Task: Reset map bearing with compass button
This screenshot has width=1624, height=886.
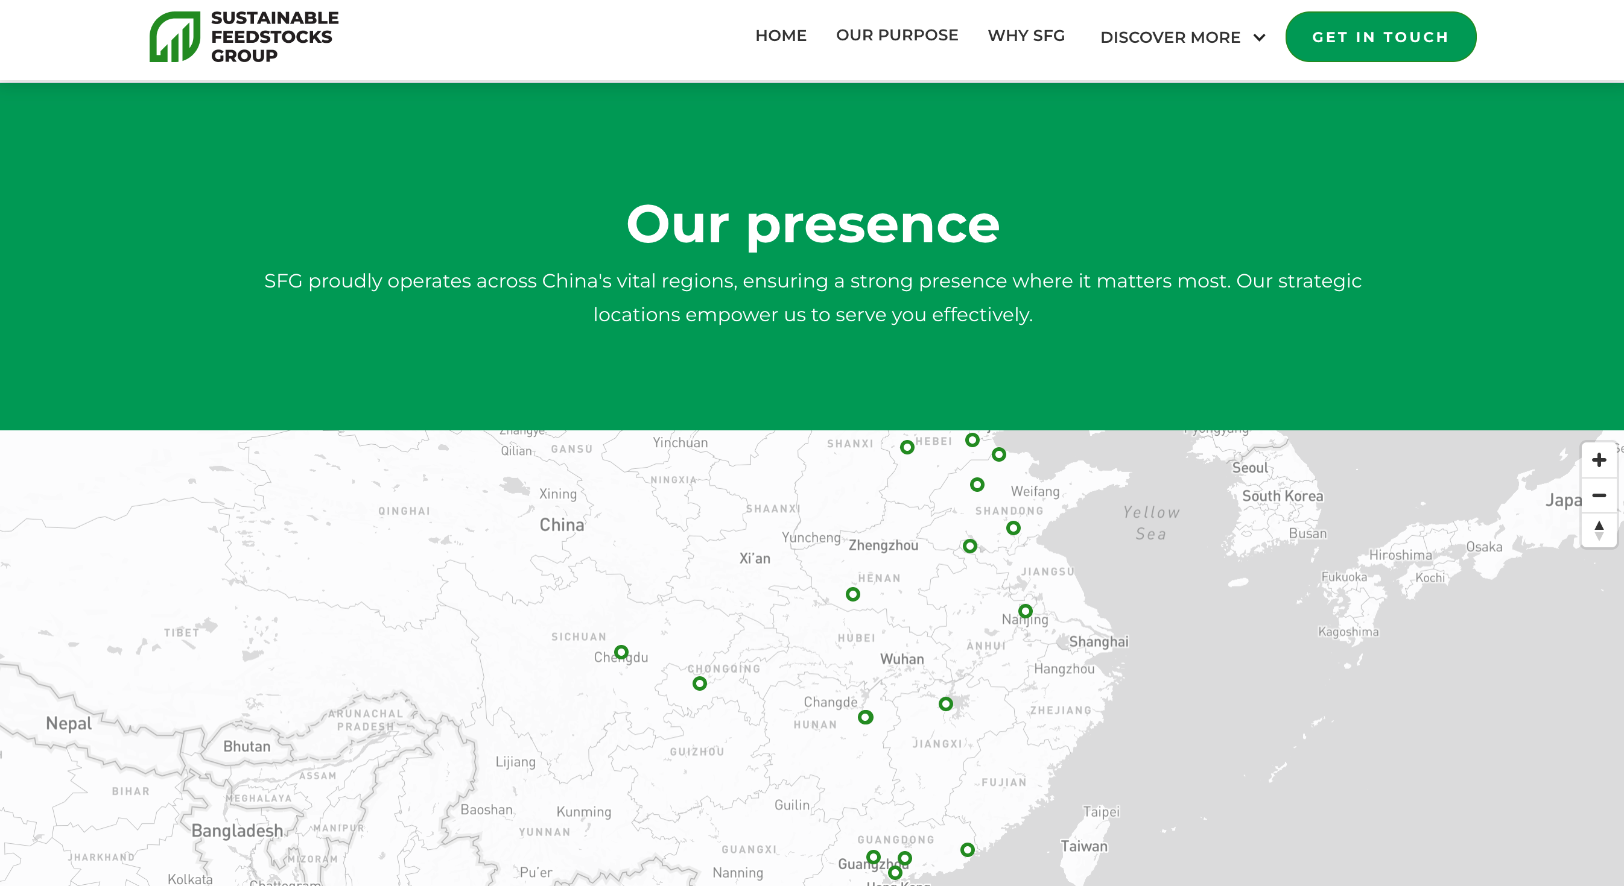Action: click(1598, 530)
